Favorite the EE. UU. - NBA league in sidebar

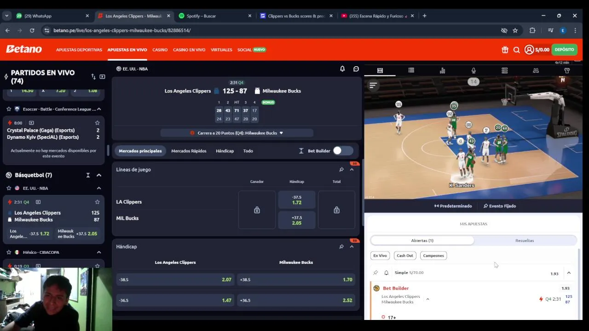[x=9, y=188]
